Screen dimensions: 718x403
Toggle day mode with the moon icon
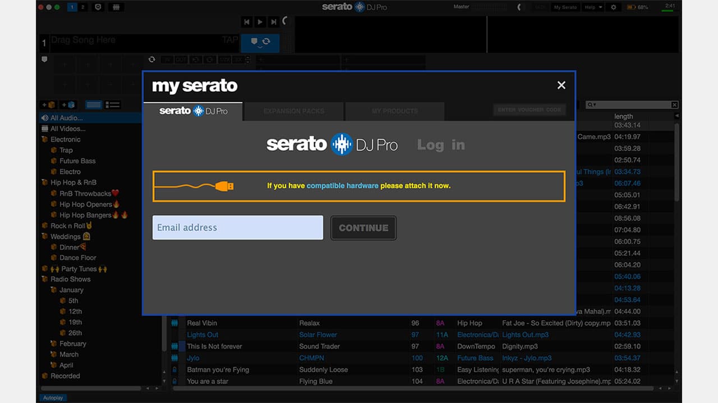click(x=519, y=7)
